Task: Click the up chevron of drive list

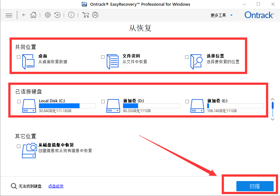Action: coord(272,99)
